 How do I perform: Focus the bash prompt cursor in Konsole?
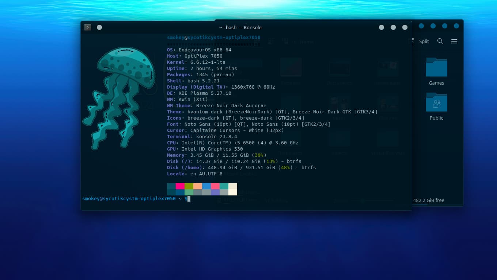tap(189, 199)
